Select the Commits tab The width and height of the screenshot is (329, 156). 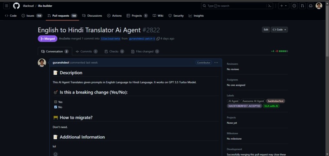point(87,51)
